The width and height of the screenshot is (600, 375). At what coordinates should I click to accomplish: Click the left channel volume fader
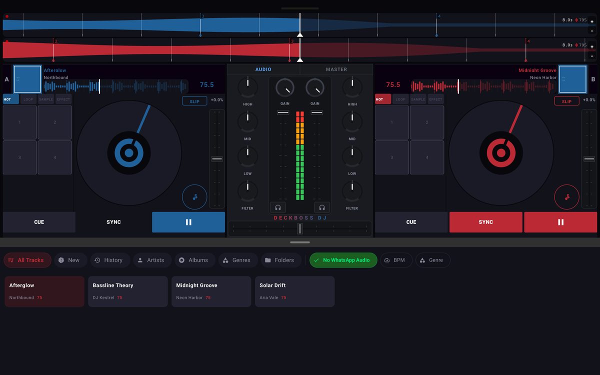[283, 112]
